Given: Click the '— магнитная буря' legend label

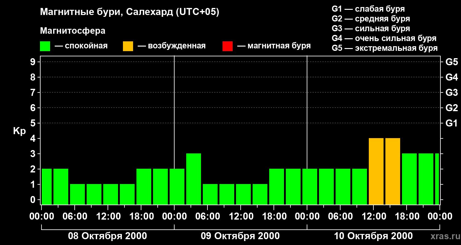Looking at the screenshot, I should [274, 46].
